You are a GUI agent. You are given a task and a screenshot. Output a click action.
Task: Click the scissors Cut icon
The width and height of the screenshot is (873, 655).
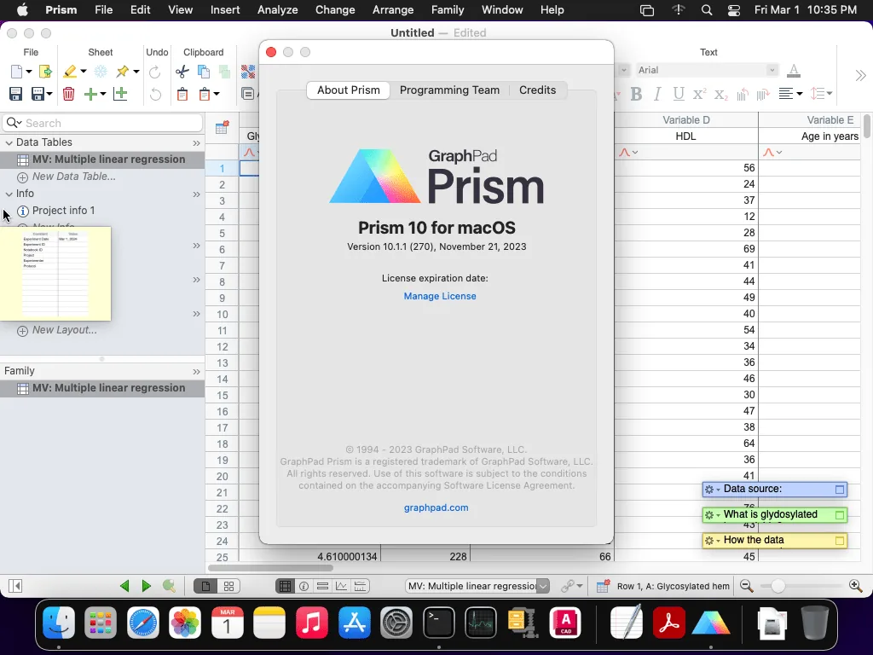coord(182,72)
